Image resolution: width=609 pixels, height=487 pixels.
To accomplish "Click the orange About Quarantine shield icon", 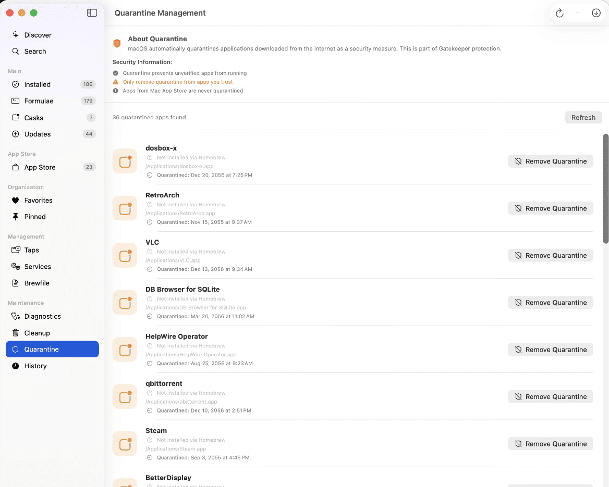I will [117, 43].
